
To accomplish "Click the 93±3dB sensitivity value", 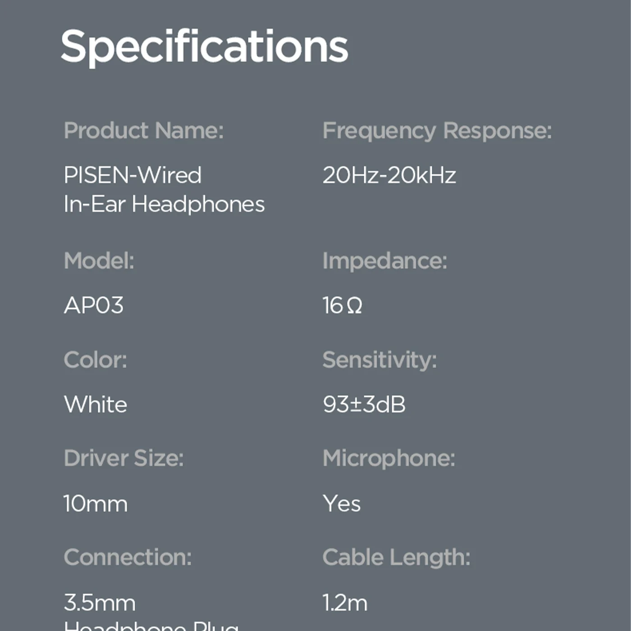I will pos(364,404).
